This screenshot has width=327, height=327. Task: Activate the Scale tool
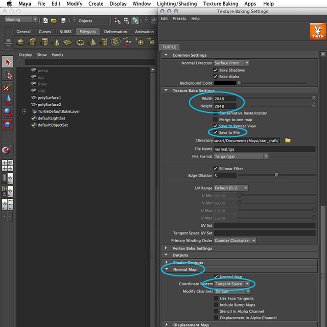(8, 125)
